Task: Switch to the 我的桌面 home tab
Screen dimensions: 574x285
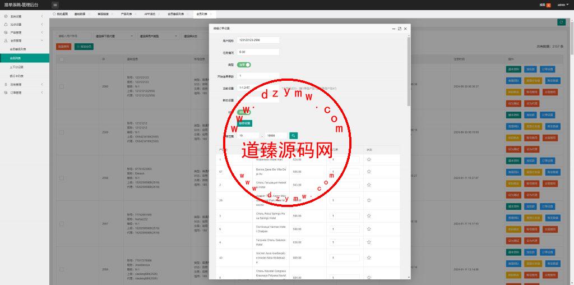Action: click(61, 14)
